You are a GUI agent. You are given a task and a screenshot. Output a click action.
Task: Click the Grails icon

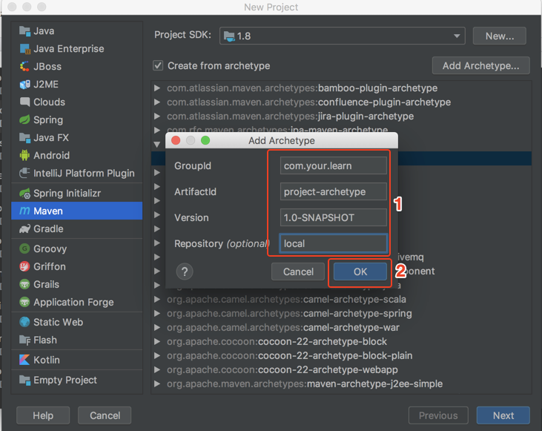point(24,284)
